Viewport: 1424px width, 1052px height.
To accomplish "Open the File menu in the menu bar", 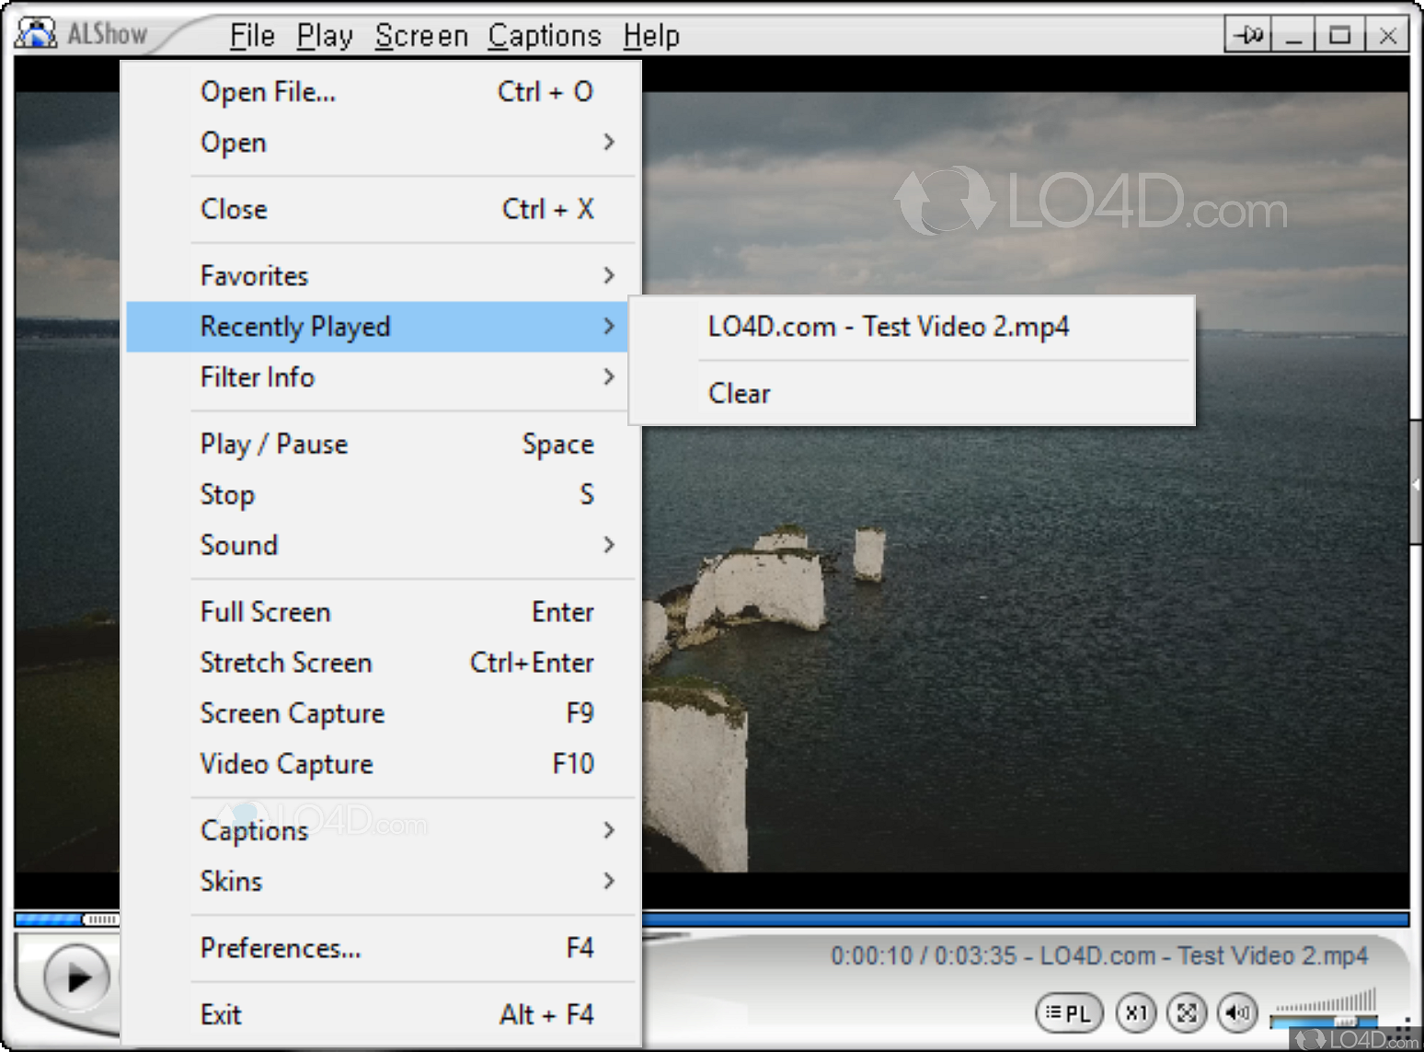I will coord(252,36).
